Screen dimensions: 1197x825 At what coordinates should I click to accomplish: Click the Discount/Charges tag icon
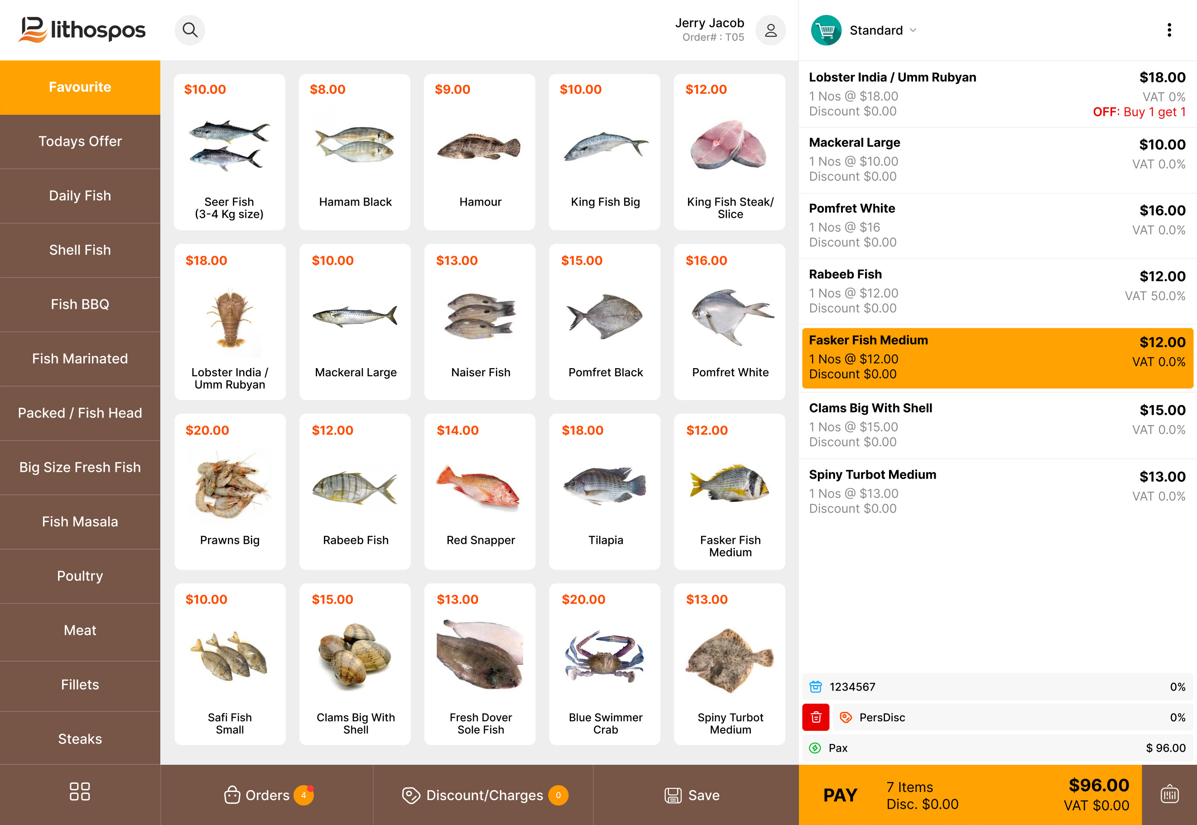410,795
